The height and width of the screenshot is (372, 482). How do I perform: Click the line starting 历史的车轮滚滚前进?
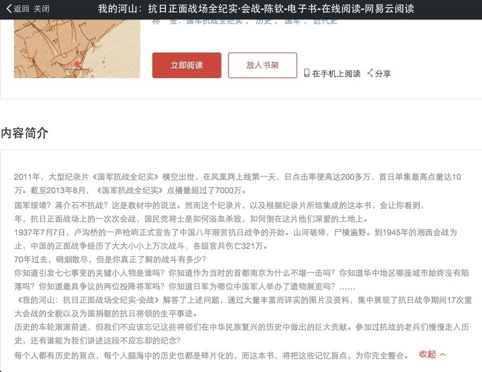(242, 327)
